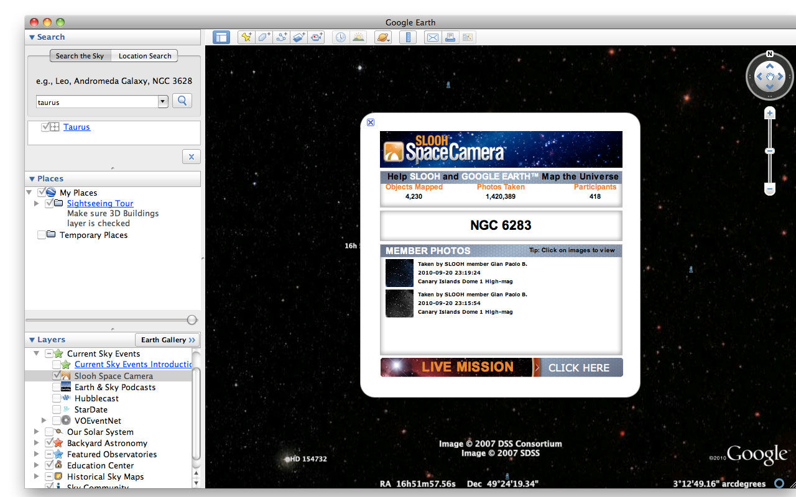Image resolution: width=796 pixels, height=497 pixels.
Task: Open the Taurus search result link
Action: [76, 127]
